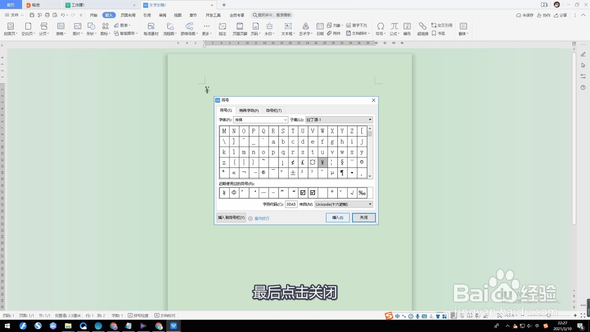Click the Flowchart (流程图) icon
This screenshot has height=332, width=590.
coord(170,29)
